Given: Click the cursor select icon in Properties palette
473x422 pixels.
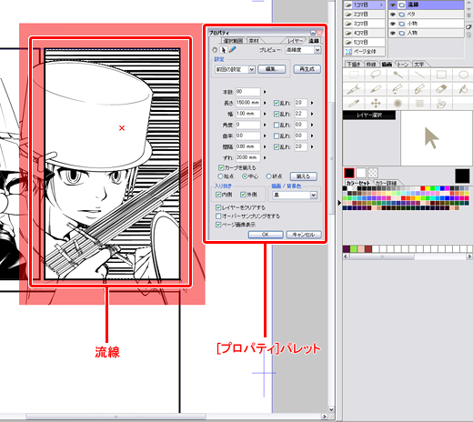Looking at the screenshot, I should (223, 50).
